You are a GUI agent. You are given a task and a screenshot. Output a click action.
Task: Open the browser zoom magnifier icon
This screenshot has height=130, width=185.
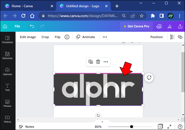[124, 16]
